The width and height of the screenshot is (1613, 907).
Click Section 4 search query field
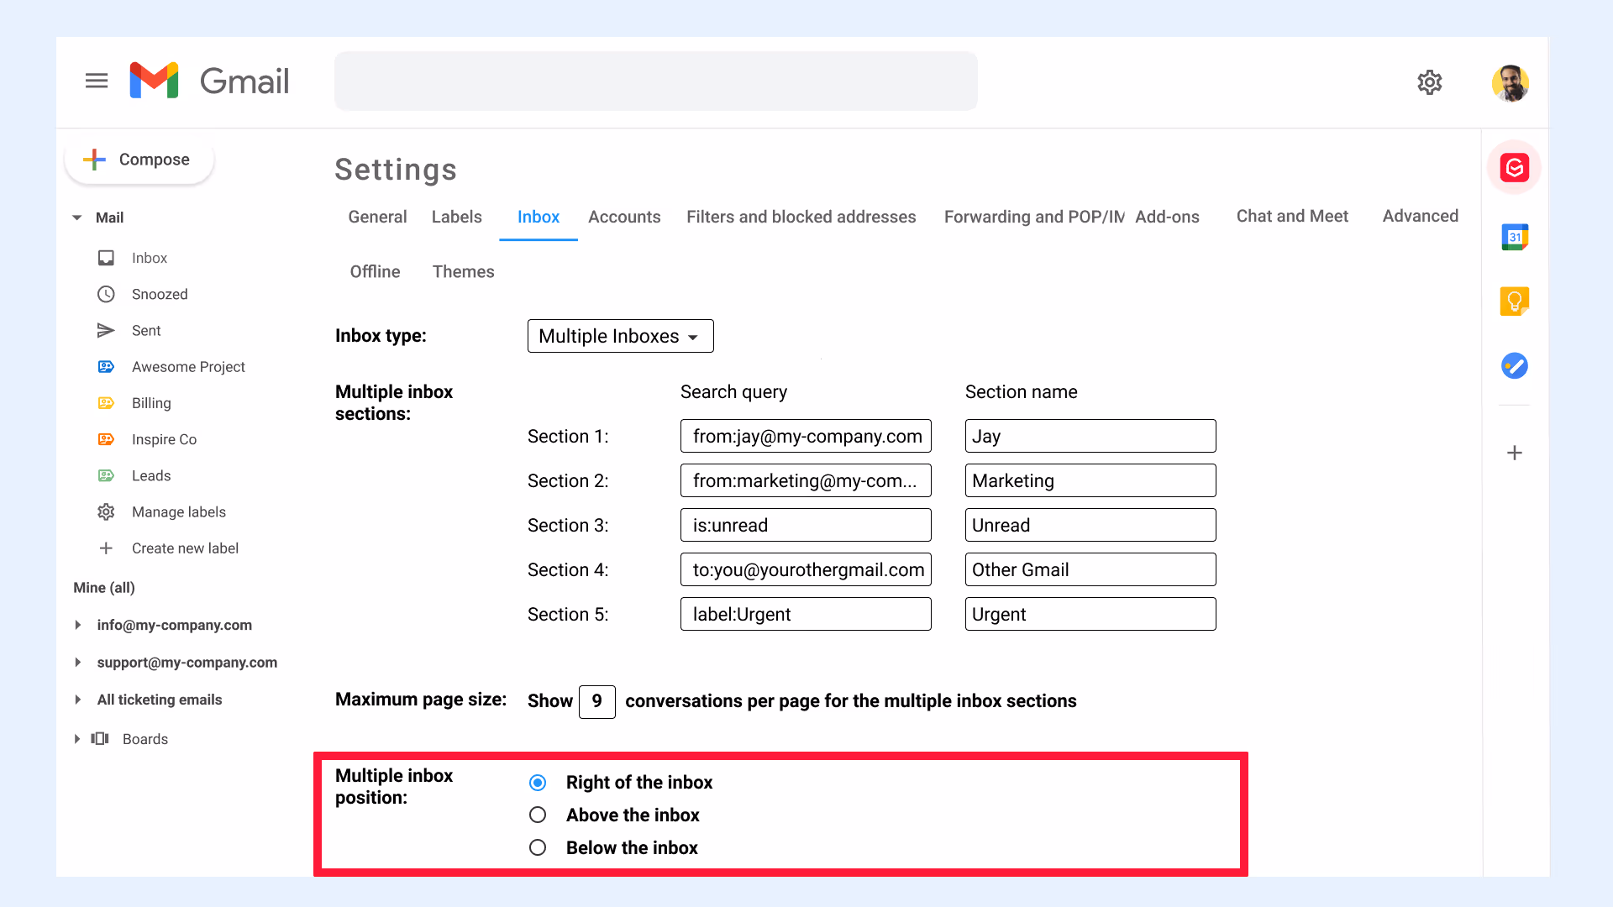pyautogui.click(x=806, y=569)
